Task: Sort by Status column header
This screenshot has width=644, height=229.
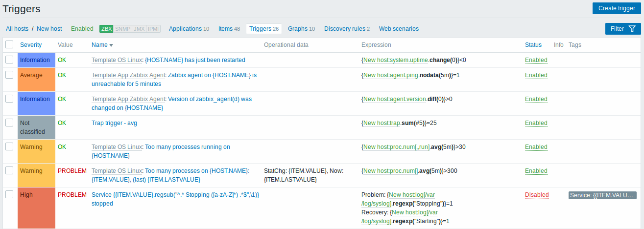Action: [x=533, y=45]
